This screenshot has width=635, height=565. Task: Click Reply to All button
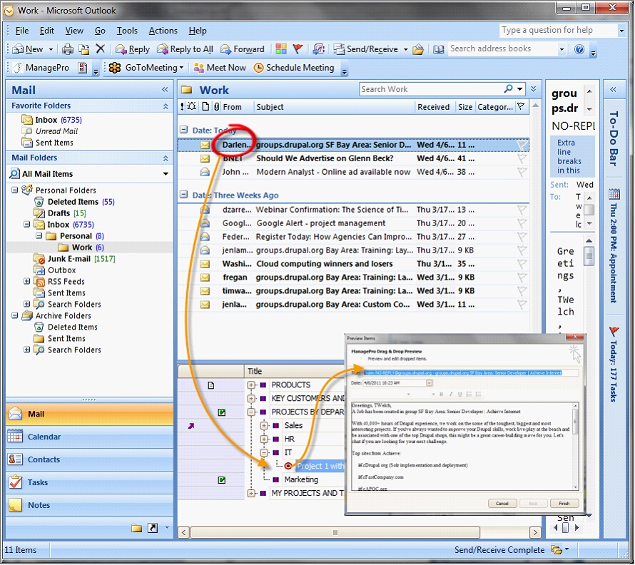tap(185, 49)
